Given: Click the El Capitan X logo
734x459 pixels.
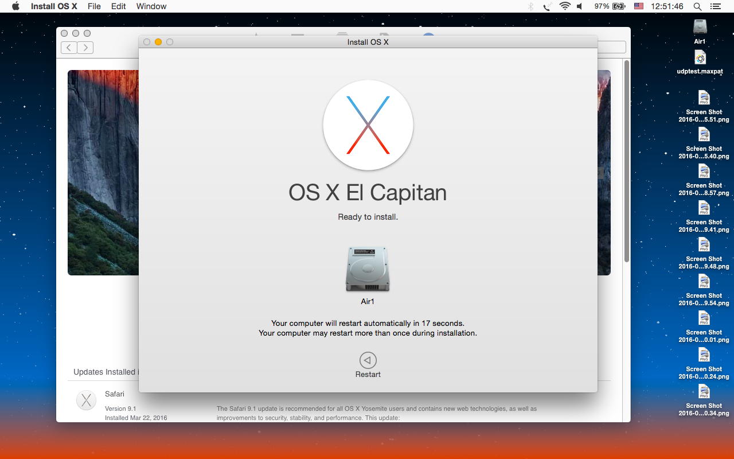Looking at the screenshot, I should point(368,125).
